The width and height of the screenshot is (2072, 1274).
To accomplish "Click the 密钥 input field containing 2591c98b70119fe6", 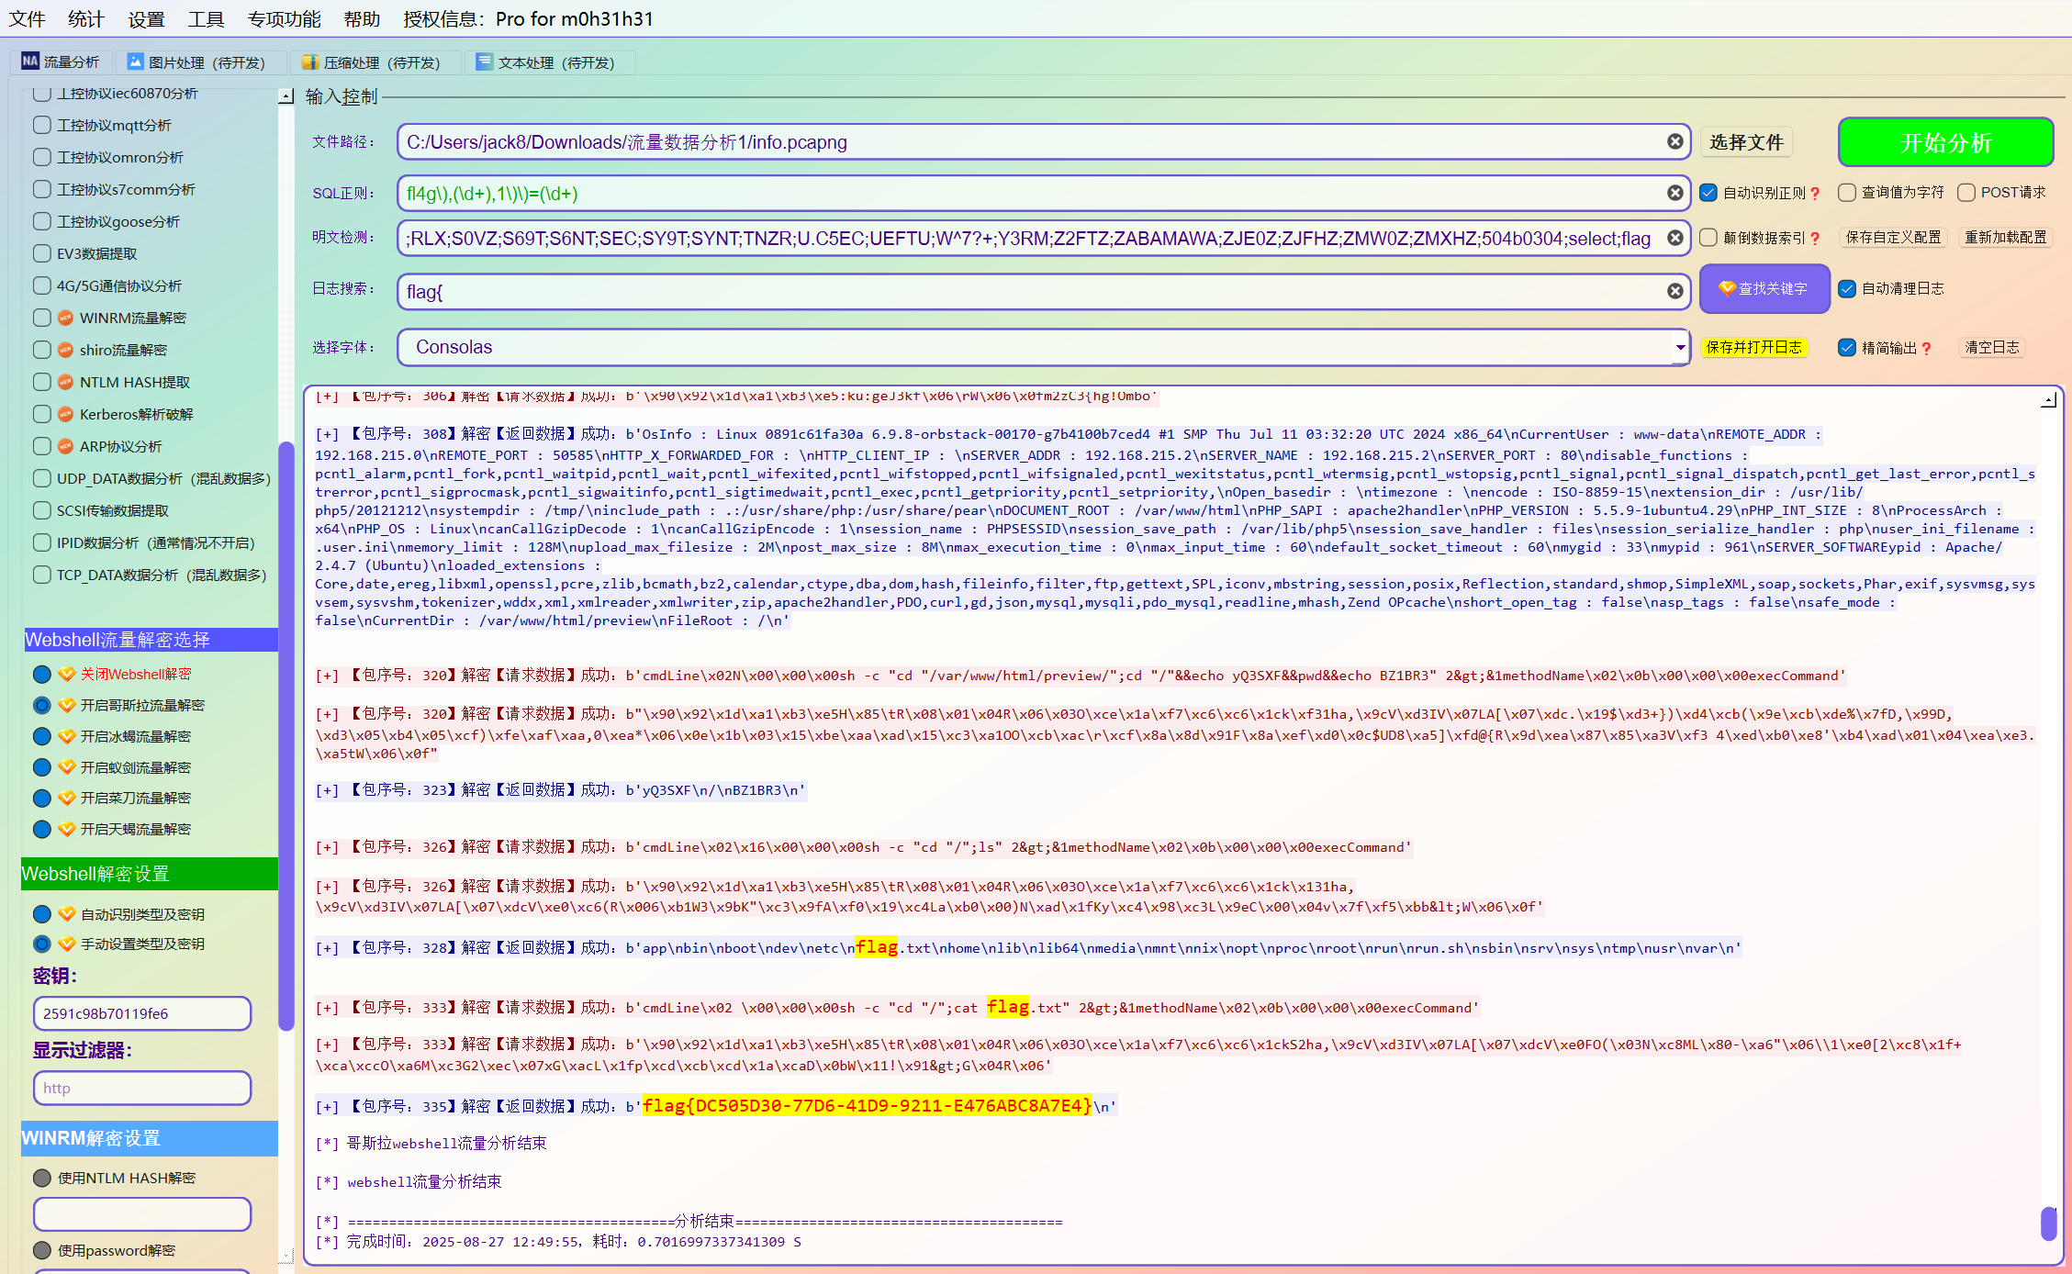I will click(x=142, y=1013).
